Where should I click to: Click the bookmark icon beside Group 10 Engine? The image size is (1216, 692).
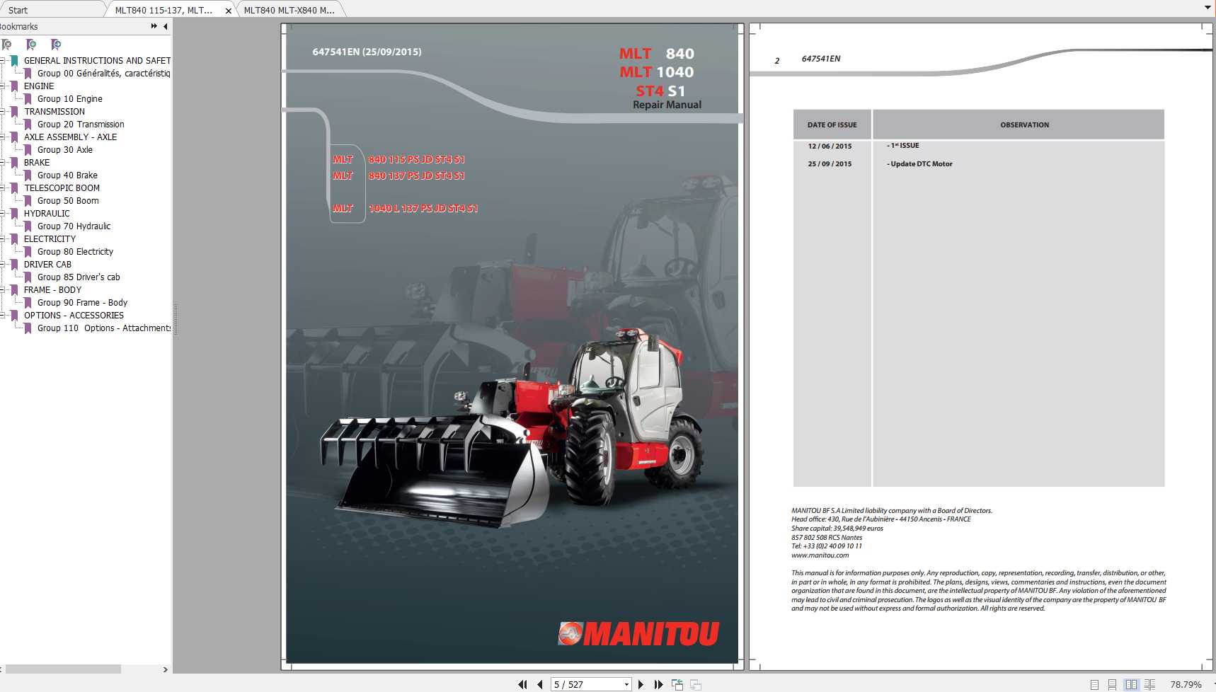[x=28, y=99]
